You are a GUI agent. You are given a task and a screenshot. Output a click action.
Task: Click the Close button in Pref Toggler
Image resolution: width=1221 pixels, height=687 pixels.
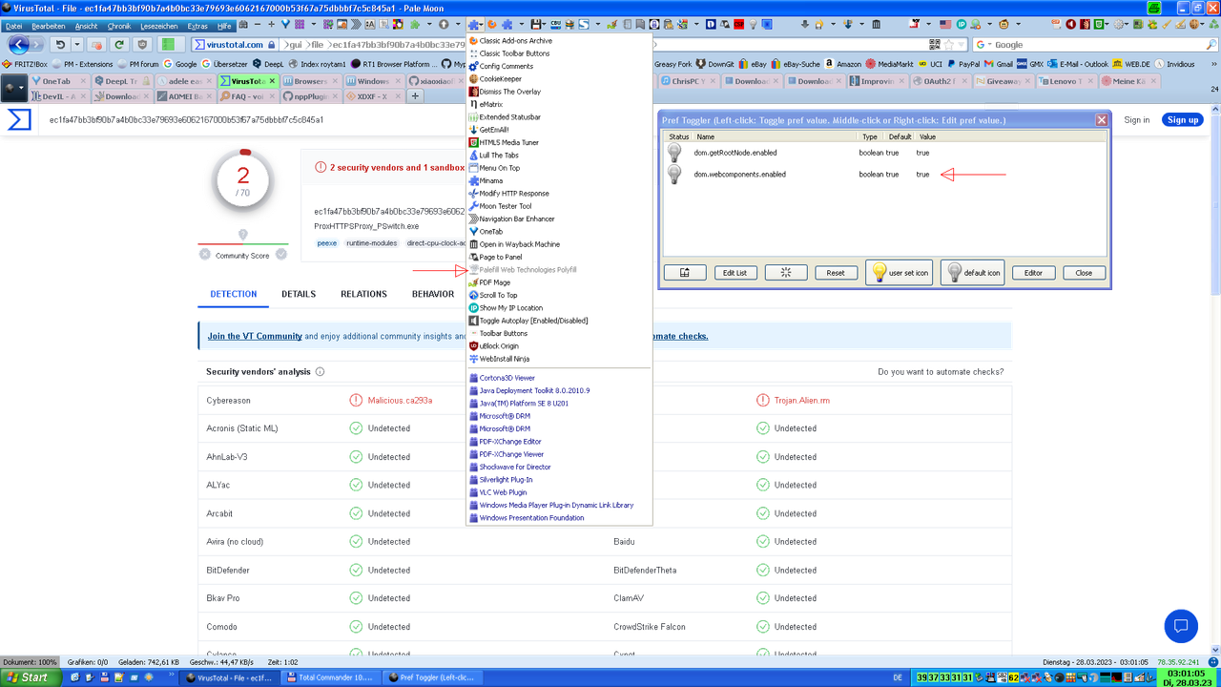click(x=1084, y=273)
